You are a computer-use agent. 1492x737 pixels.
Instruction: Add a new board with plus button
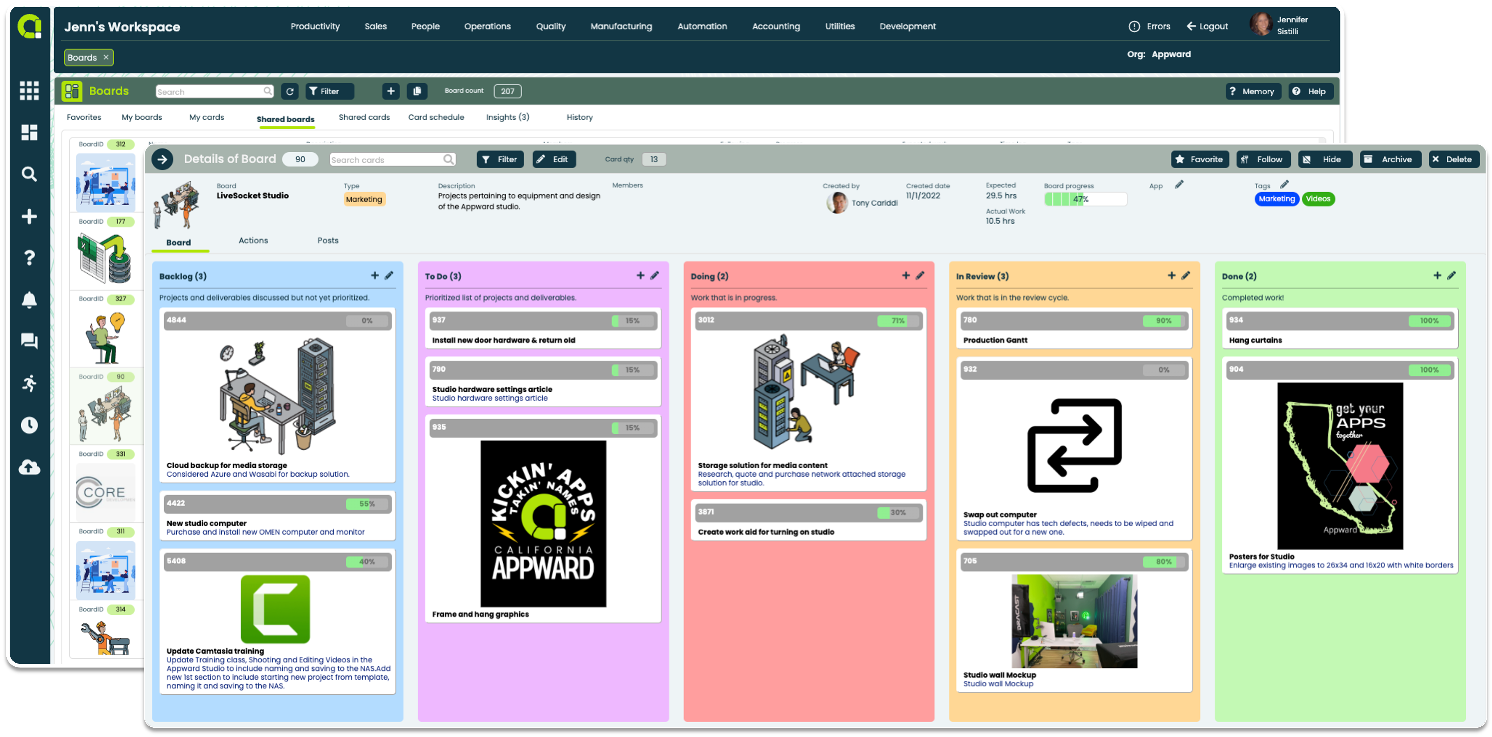pos(391,92)
